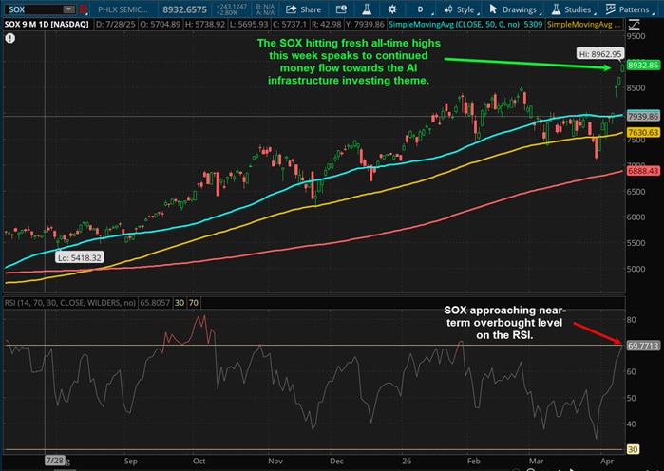
Task: Click Sep on the time axis
Action: coord(130,461)
